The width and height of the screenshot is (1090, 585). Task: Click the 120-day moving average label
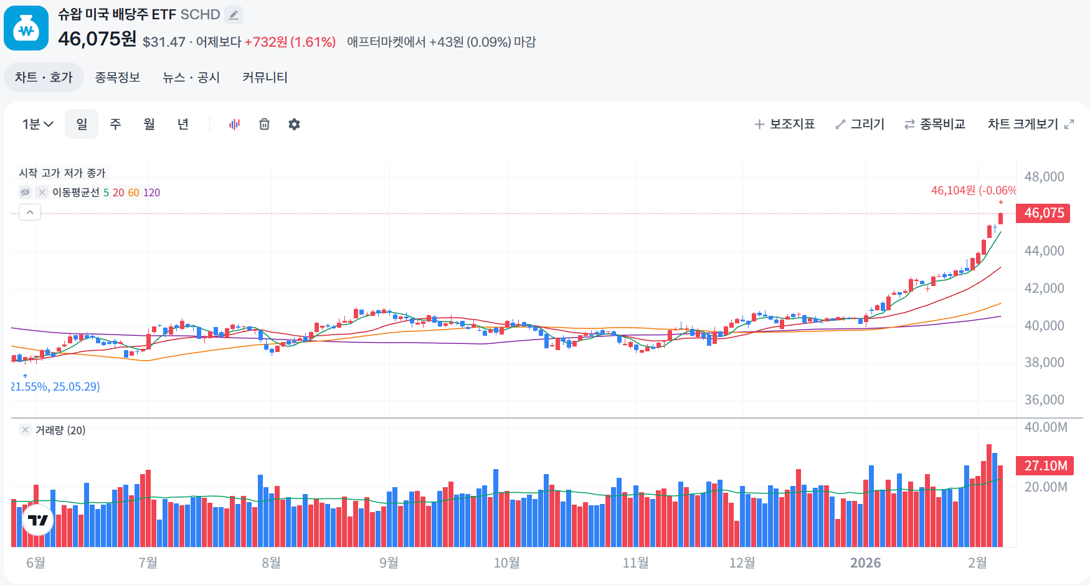tap(152, 193)
